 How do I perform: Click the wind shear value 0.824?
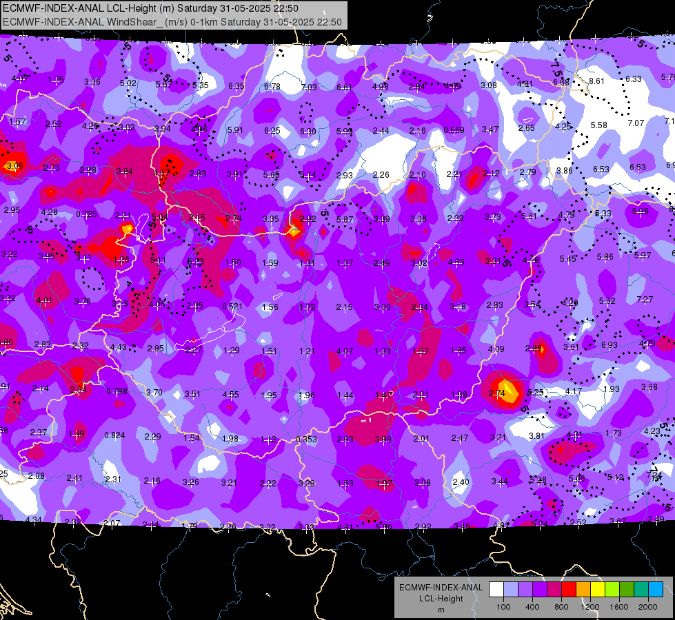[114, 435]
